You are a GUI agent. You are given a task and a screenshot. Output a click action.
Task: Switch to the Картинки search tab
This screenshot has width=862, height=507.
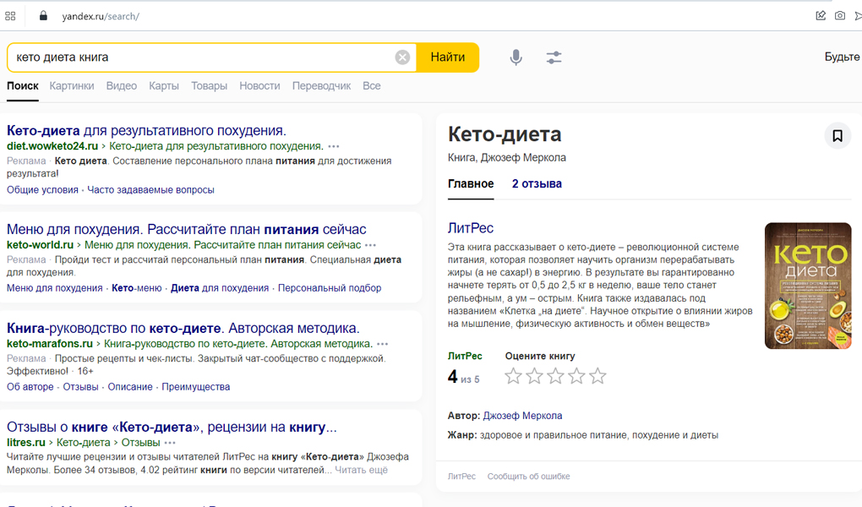point(72,86)
